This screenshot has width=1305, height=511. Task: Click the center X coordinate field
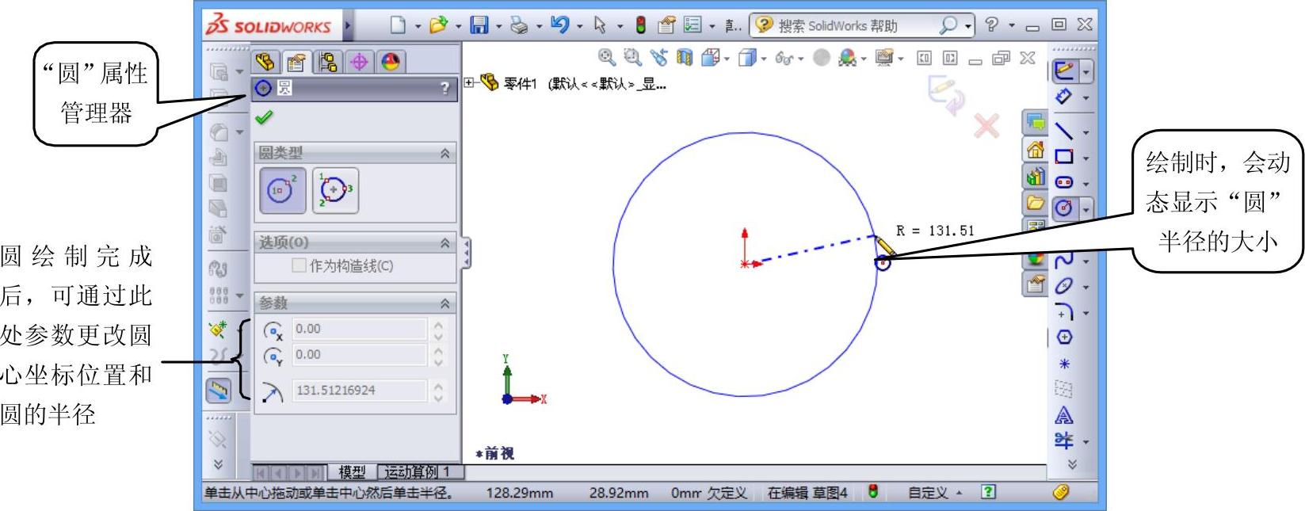[x=359, y=329]
